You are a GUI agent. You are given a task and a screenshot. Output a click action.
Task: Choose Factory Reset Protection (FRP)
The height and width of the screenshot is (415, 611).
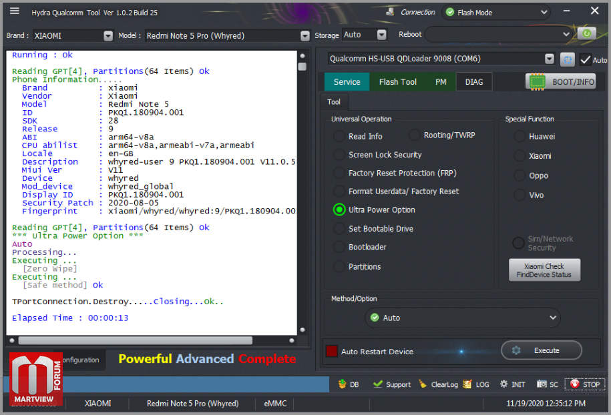[x=339, y=173]
